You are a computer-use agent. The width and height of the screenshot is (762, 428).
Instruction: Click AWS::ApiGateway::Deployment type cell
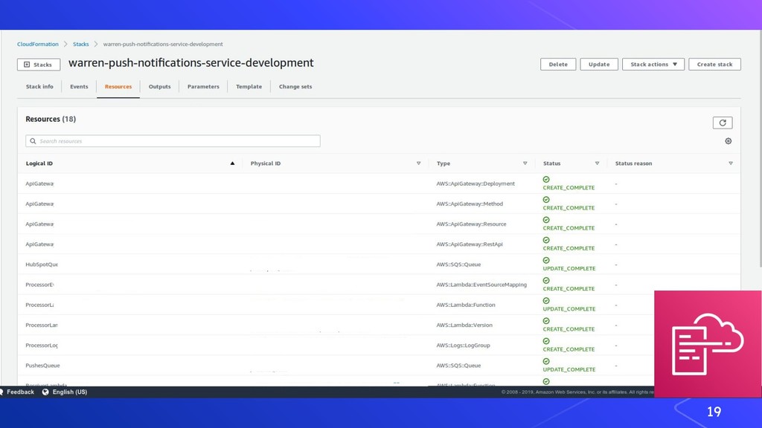click(476, 184)
